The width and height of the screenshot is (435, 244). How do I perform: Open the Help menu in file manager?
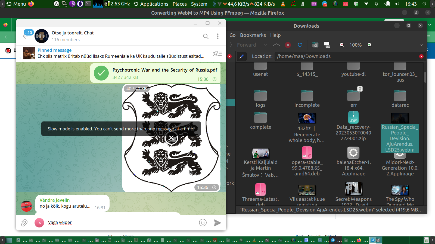275,35
